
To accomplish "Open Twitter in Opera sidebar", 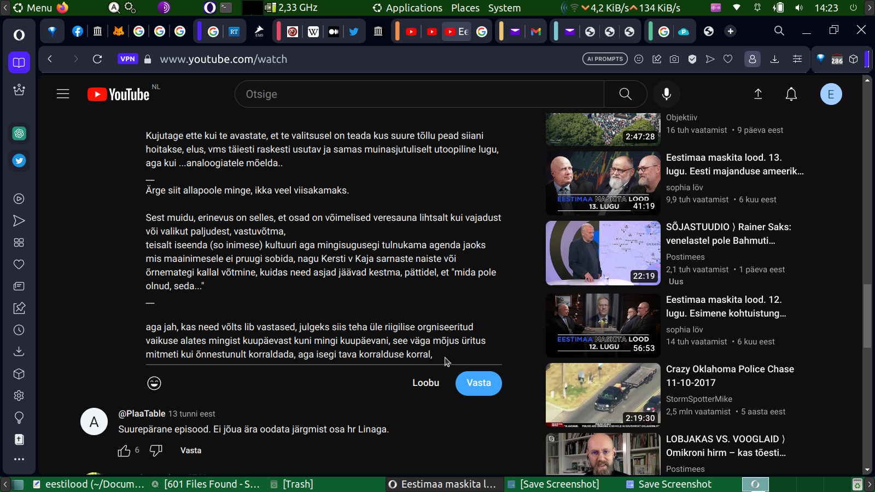I will pos(19,161).
